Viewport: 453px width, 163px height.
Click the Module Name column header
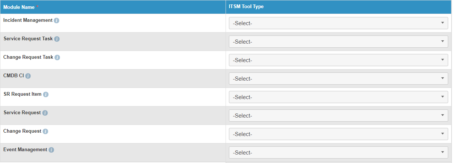tap(19, 7)
